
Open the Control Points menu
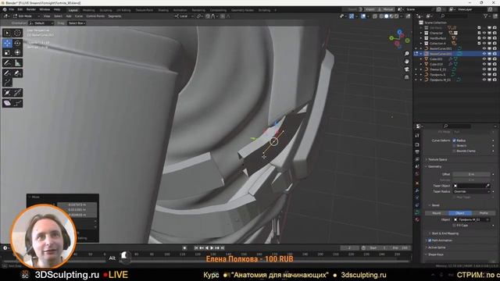point(95,16)
